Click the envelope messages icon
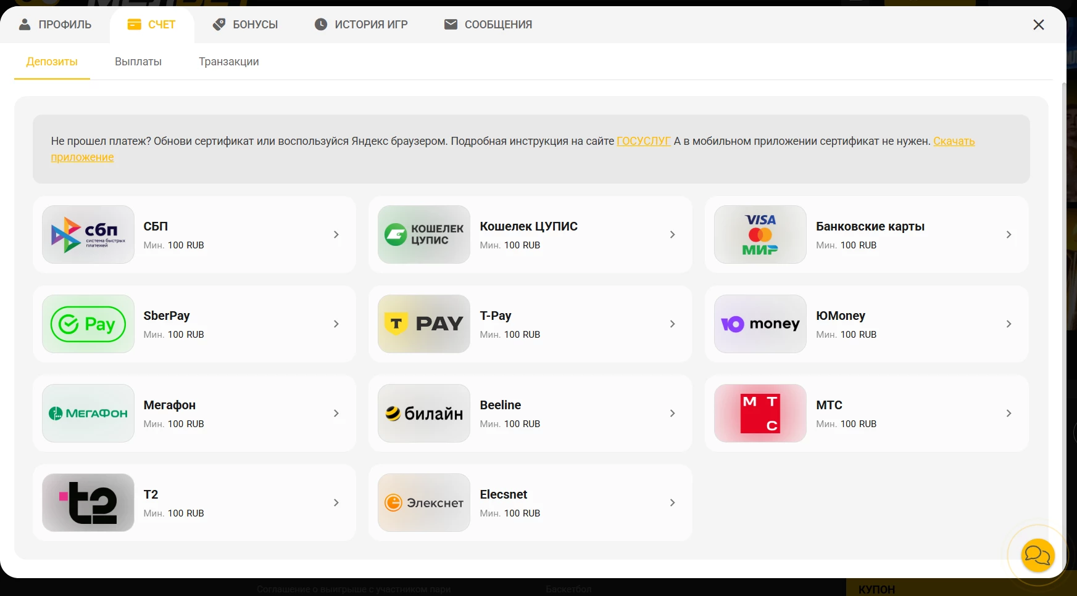The width and height of the screenshot is (1077, 596). coord(451,25)
